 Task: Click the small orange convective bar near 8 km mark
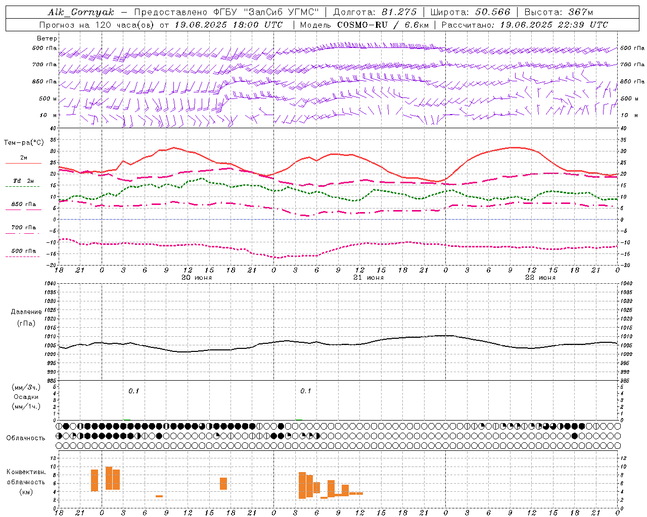click(x=159, y=496)
